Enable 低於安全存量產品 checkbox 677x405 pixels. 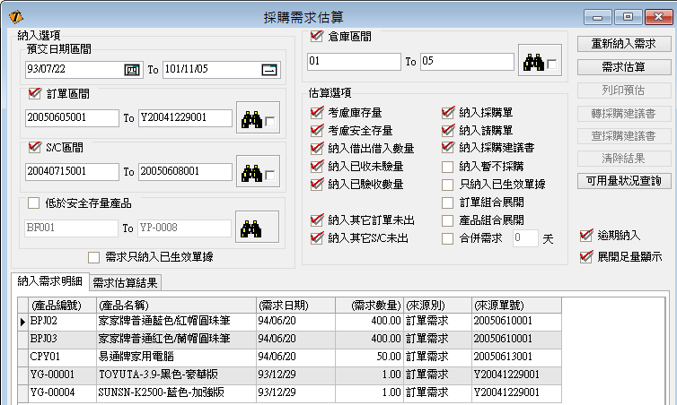[35, 202]
